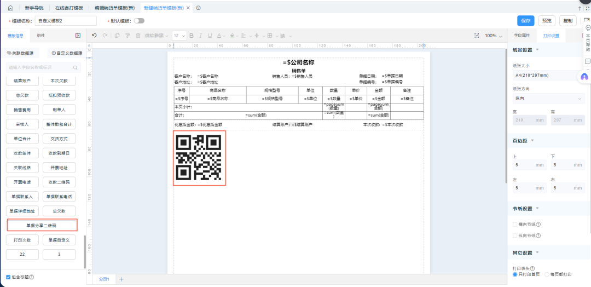Screen dimensions: 591x287
Task: Click the purple AI assistant icon
Action: click(x=584, y=76)
